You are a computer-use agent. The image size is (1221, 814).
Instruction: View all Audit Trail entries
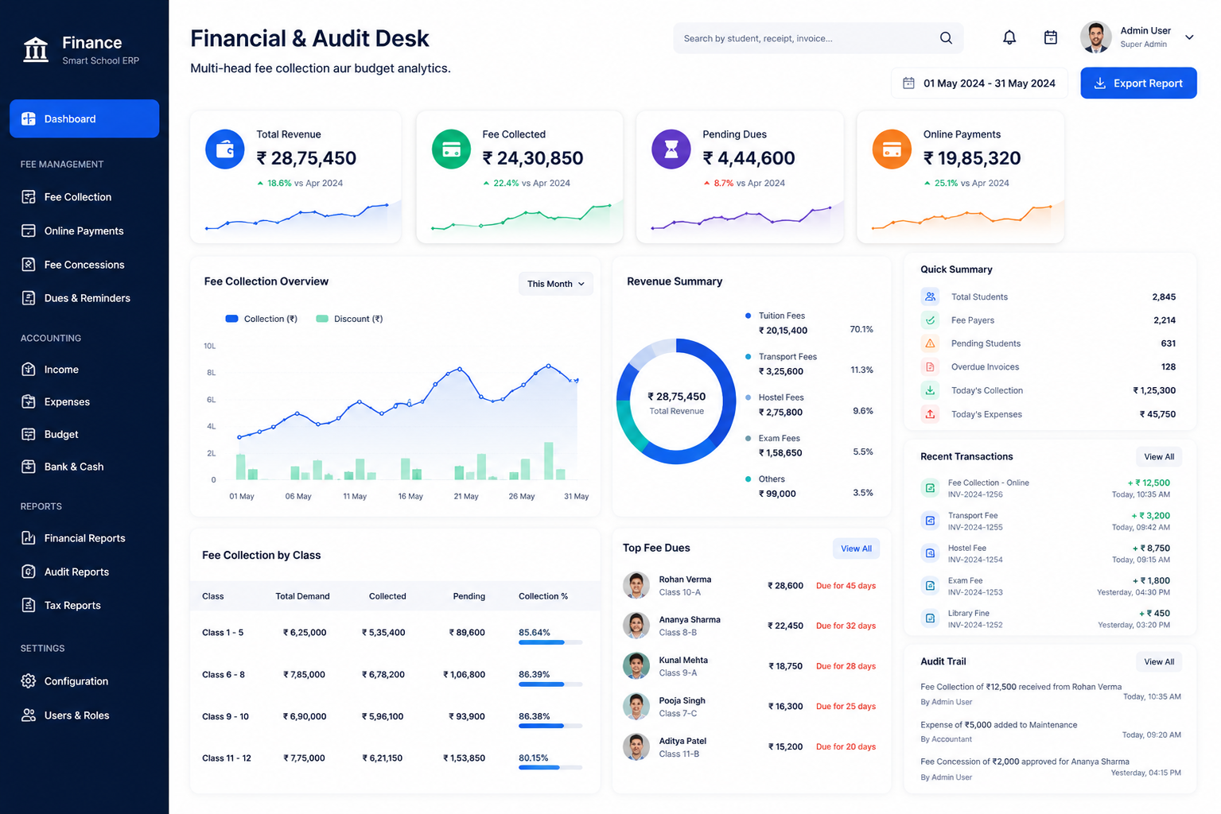coord(1159,662)
